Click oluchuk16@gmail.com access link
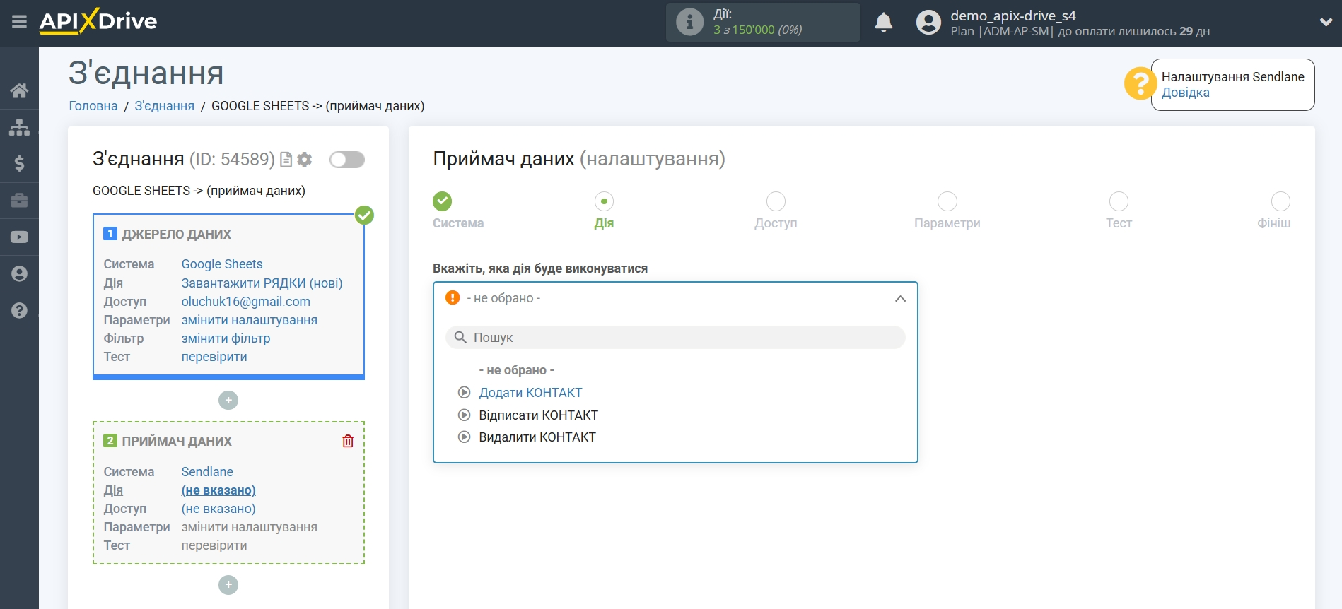This screenshot has width=1342, height=609. (x=245, y=302)
